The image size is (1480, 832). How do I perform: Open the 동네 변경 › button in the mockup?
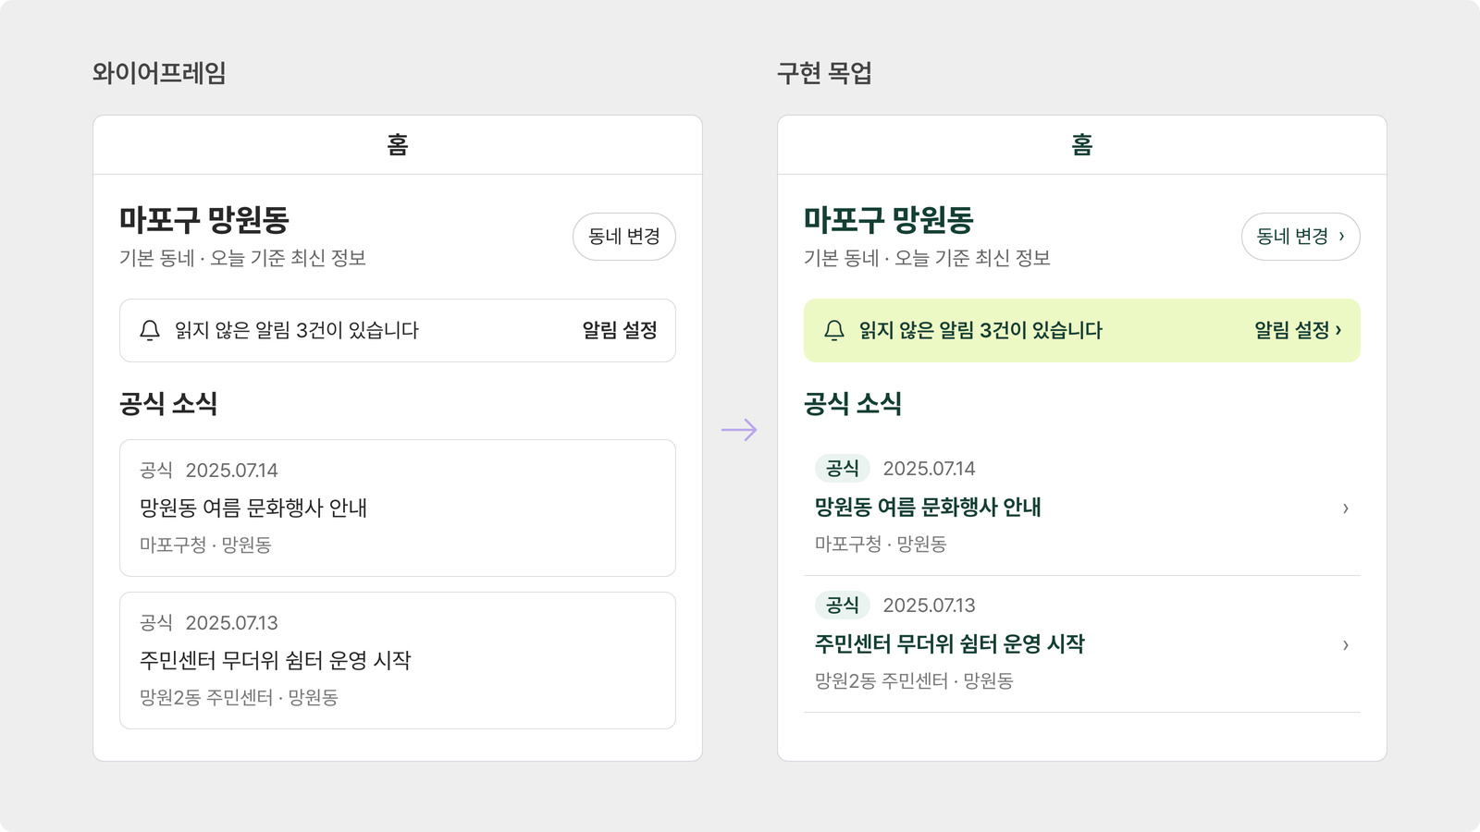(1301, 237)
